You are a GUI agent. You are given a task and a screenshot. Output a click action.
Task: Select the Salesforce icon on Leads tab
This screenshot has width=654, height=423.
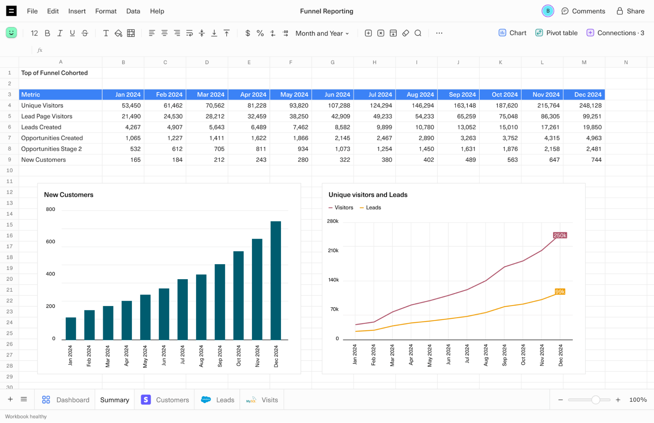(x=206, y=399)
